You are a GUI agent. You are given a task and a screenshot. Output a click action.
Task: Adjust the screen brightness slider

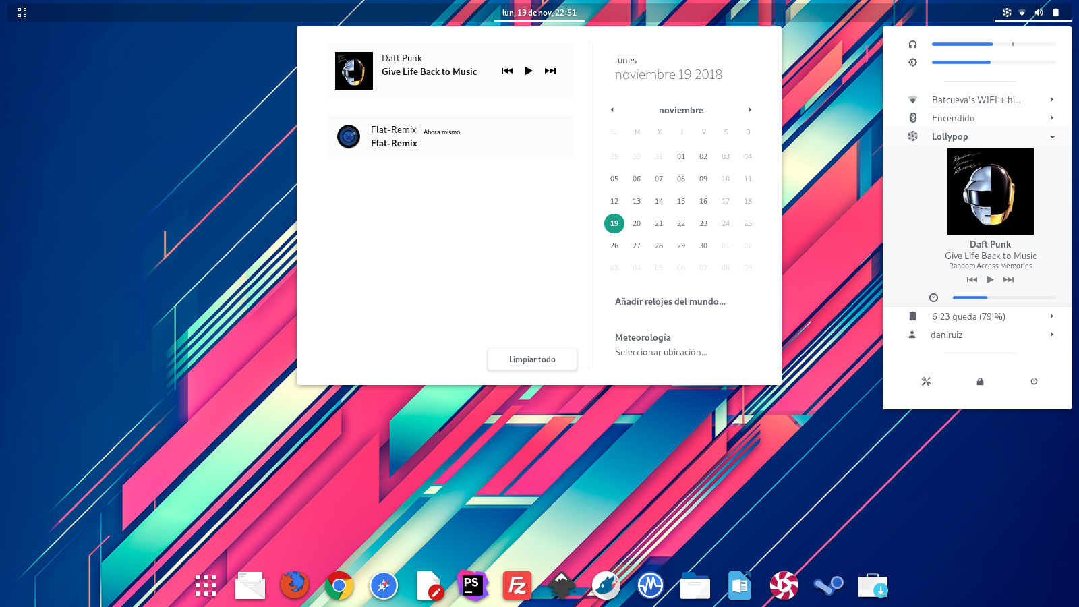coord(993,62)
